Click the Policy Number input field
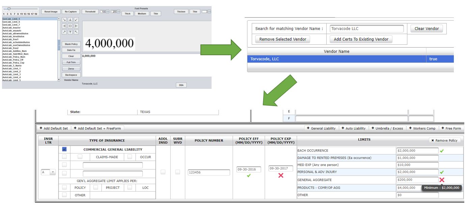Viewport: 467px width, 208px height. [x=209, y=172]
